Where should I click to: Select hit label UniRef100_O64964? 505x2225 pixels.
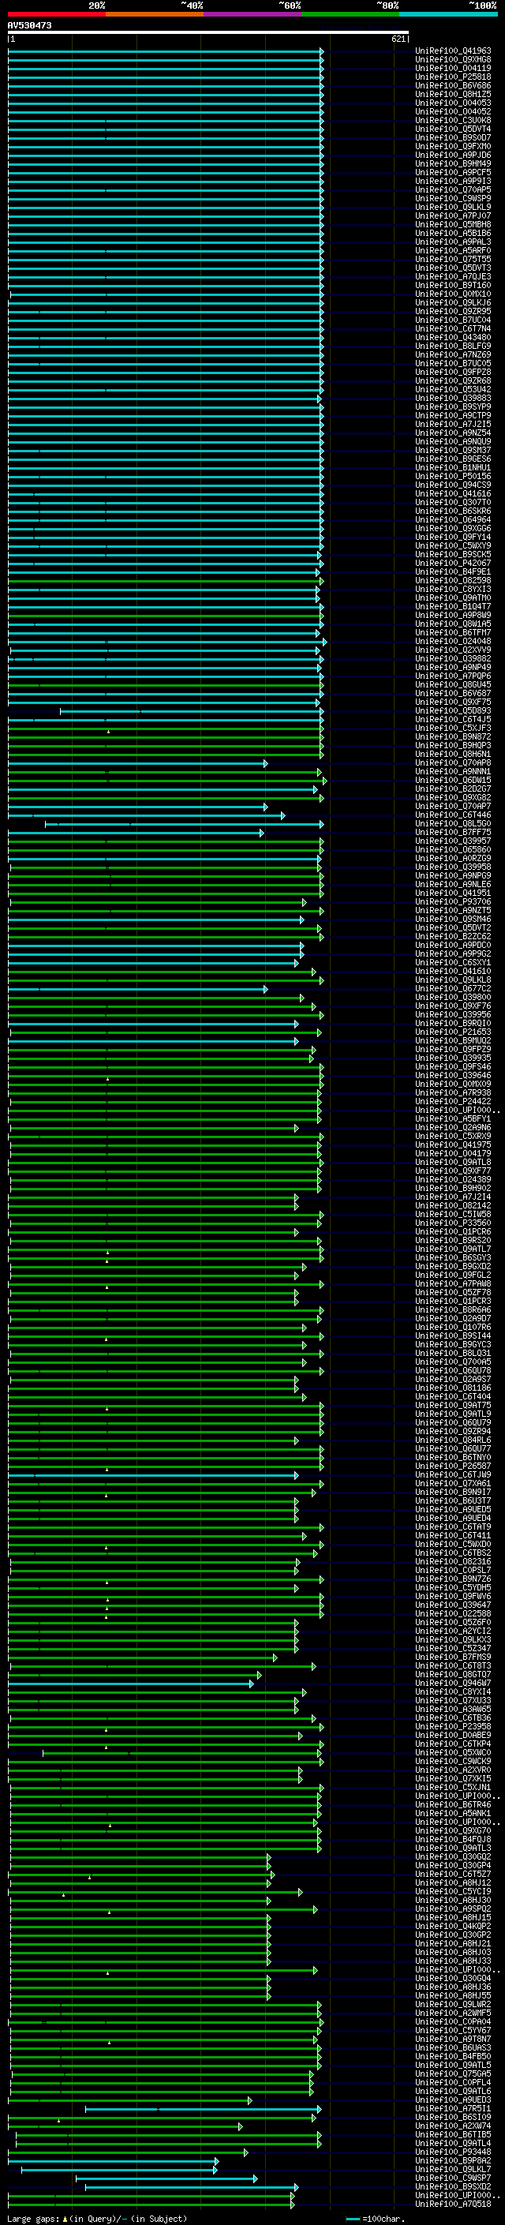pyautogui.click(x=453, y=520)
